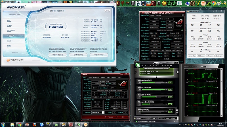The width and height of the screenshot is (227, 127).
Task: Click the Detach button in Afterburner hardware monitor
Action: pyautogui.click(x=203, y=67)
